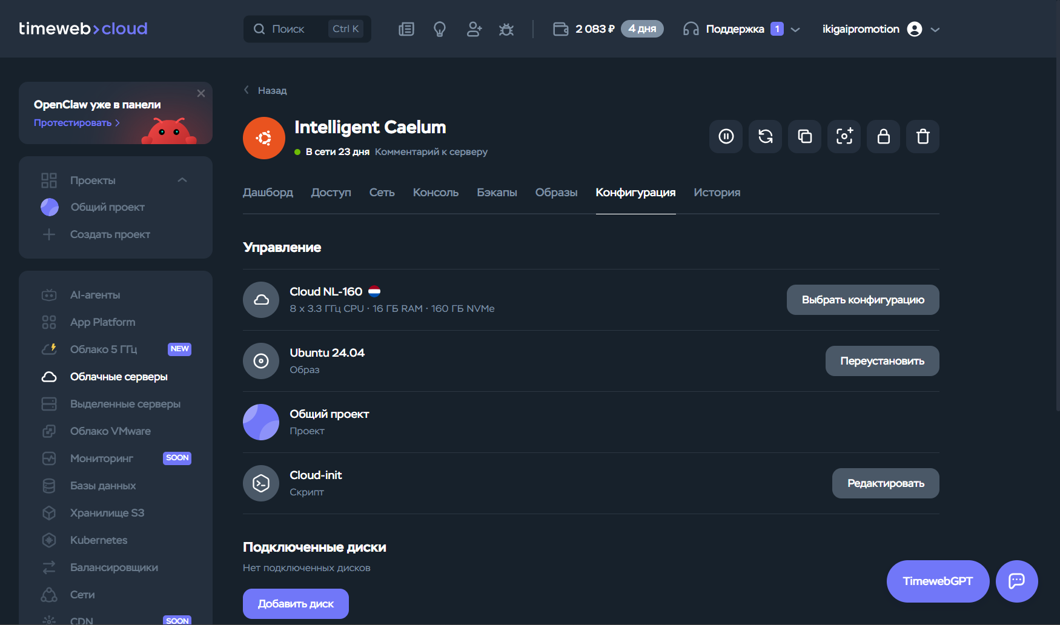Open Kubernetes sidebar item

(98, 540)
